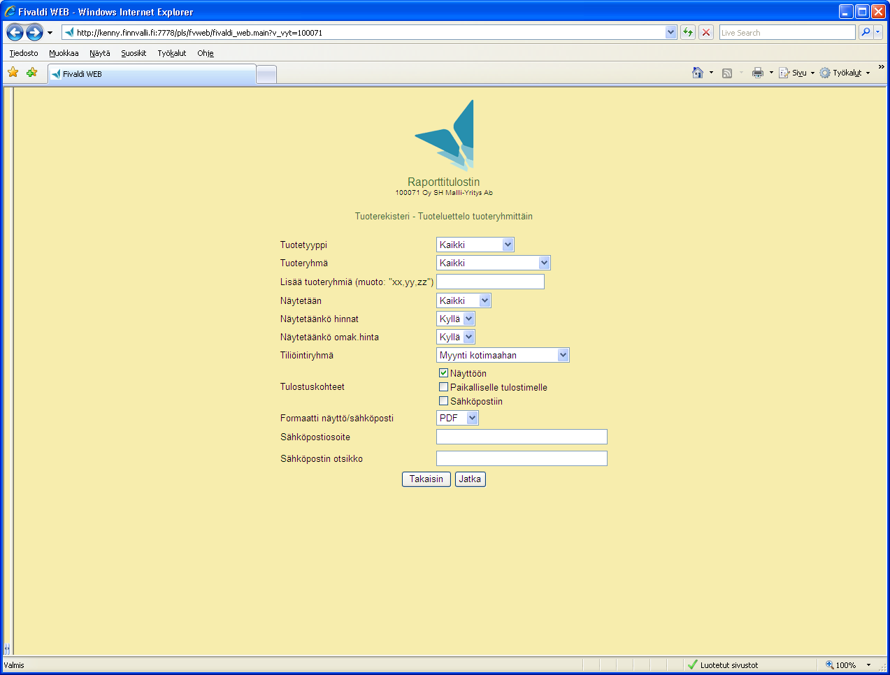Screen dimensions: 890x675
Task: Open a new blank tab
Action: click(x=266, y=74)
